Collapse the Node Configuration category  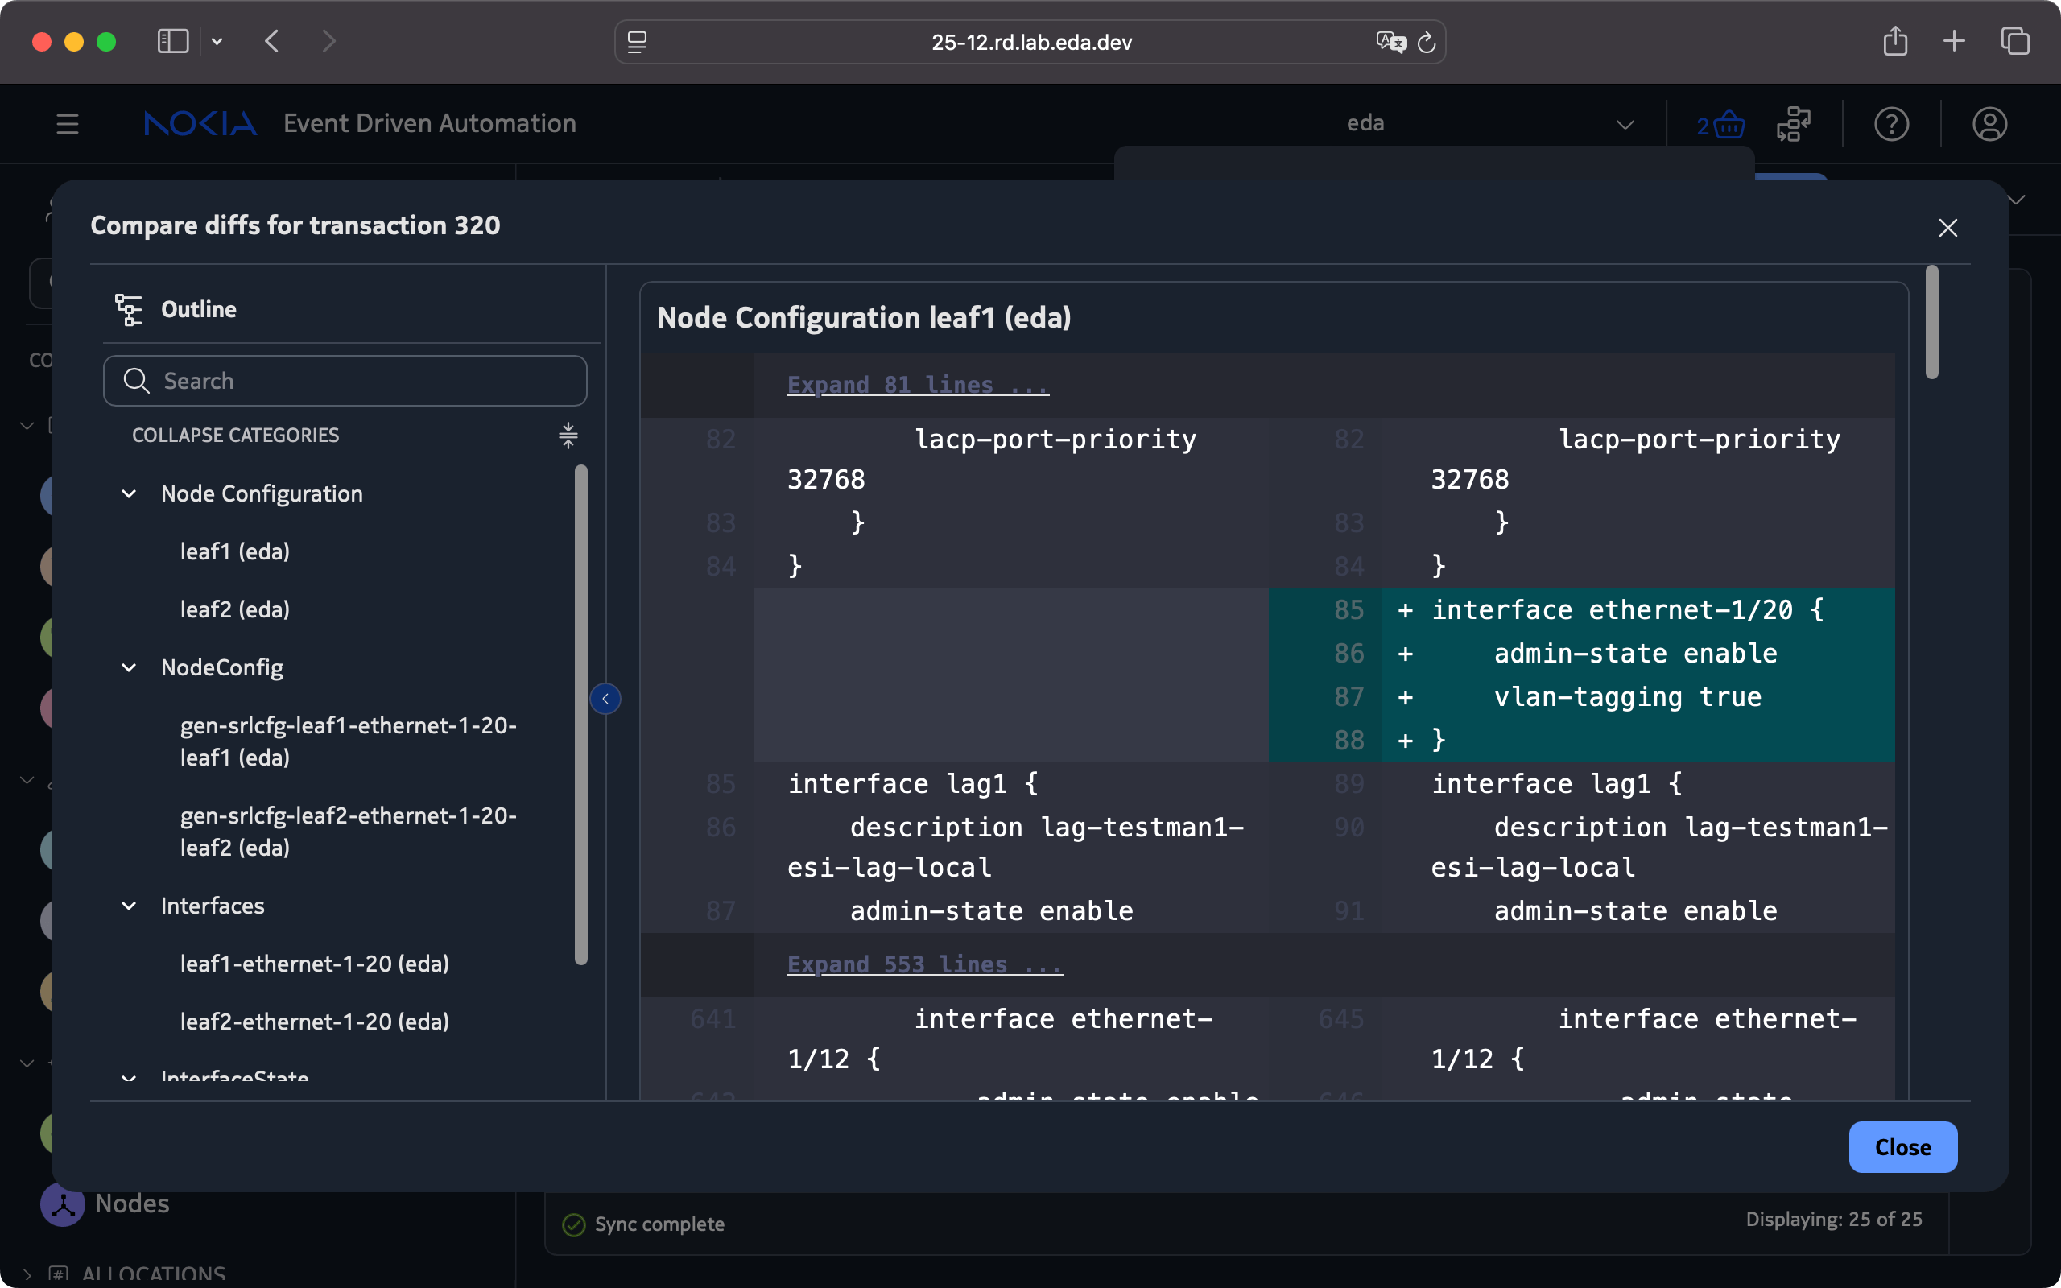pos(129,494)
